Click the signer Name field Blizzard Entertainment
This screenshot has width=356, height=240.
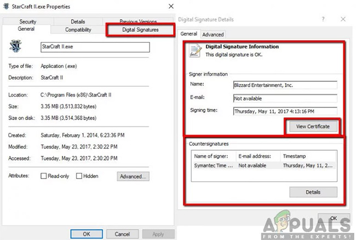point(285,85)
